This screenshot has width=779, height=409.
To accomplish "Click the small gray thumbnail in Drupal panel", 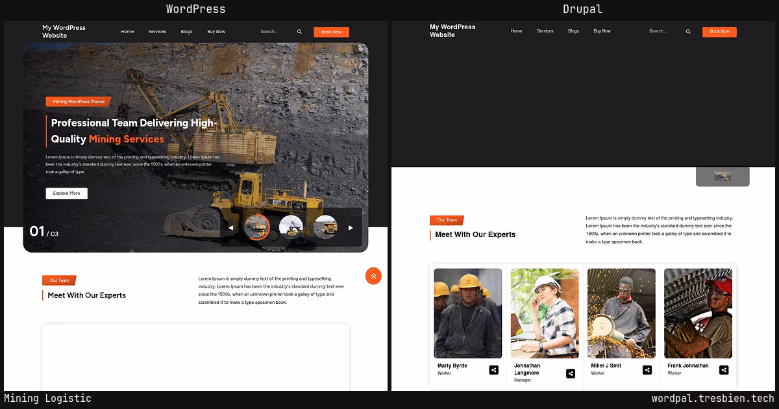I will [x=723, y=177].
